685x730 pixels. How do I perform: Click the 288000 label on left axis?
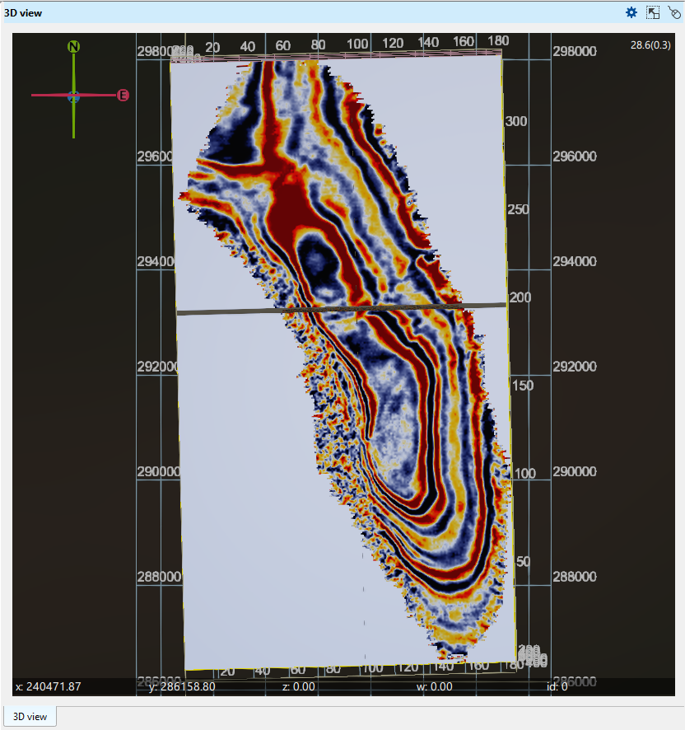[x=157, y=578]
